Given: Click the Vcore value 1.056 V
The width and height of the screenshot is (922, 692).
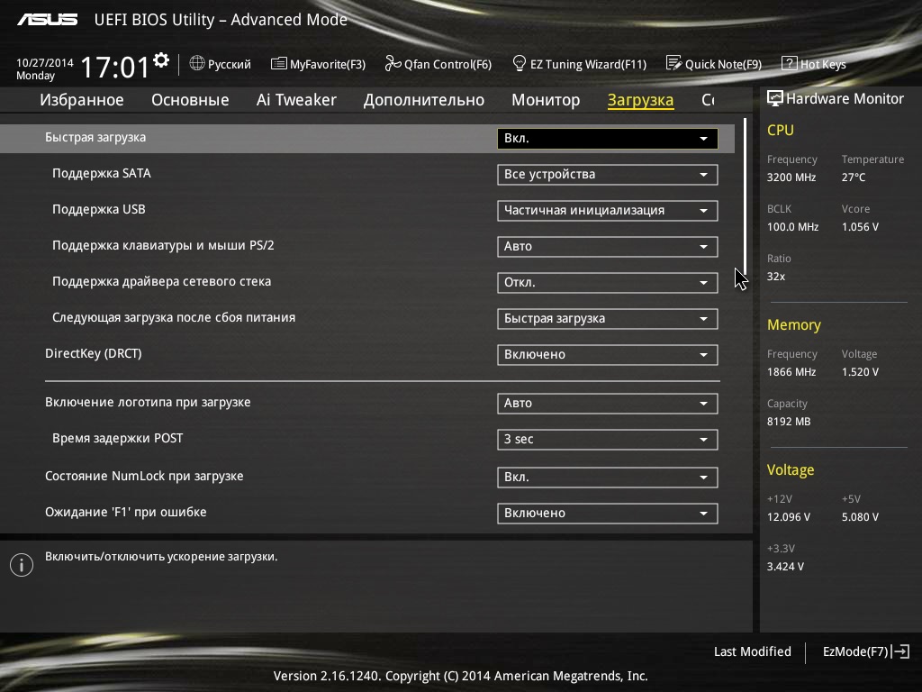Looking at the screenshot, I should 860,226.
